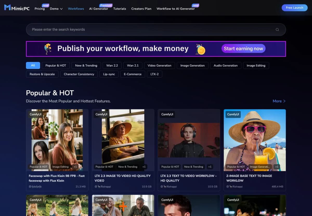Image resolution: width=312 pixels, height=216 pixels.
Task: Open the Creators Plan page
Action: [x=141, y=9]
